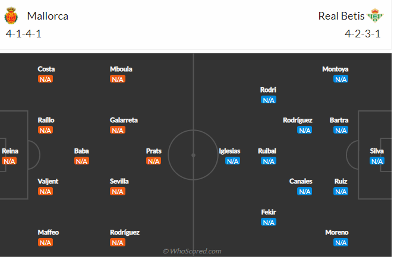Select player name Canales

301,181
